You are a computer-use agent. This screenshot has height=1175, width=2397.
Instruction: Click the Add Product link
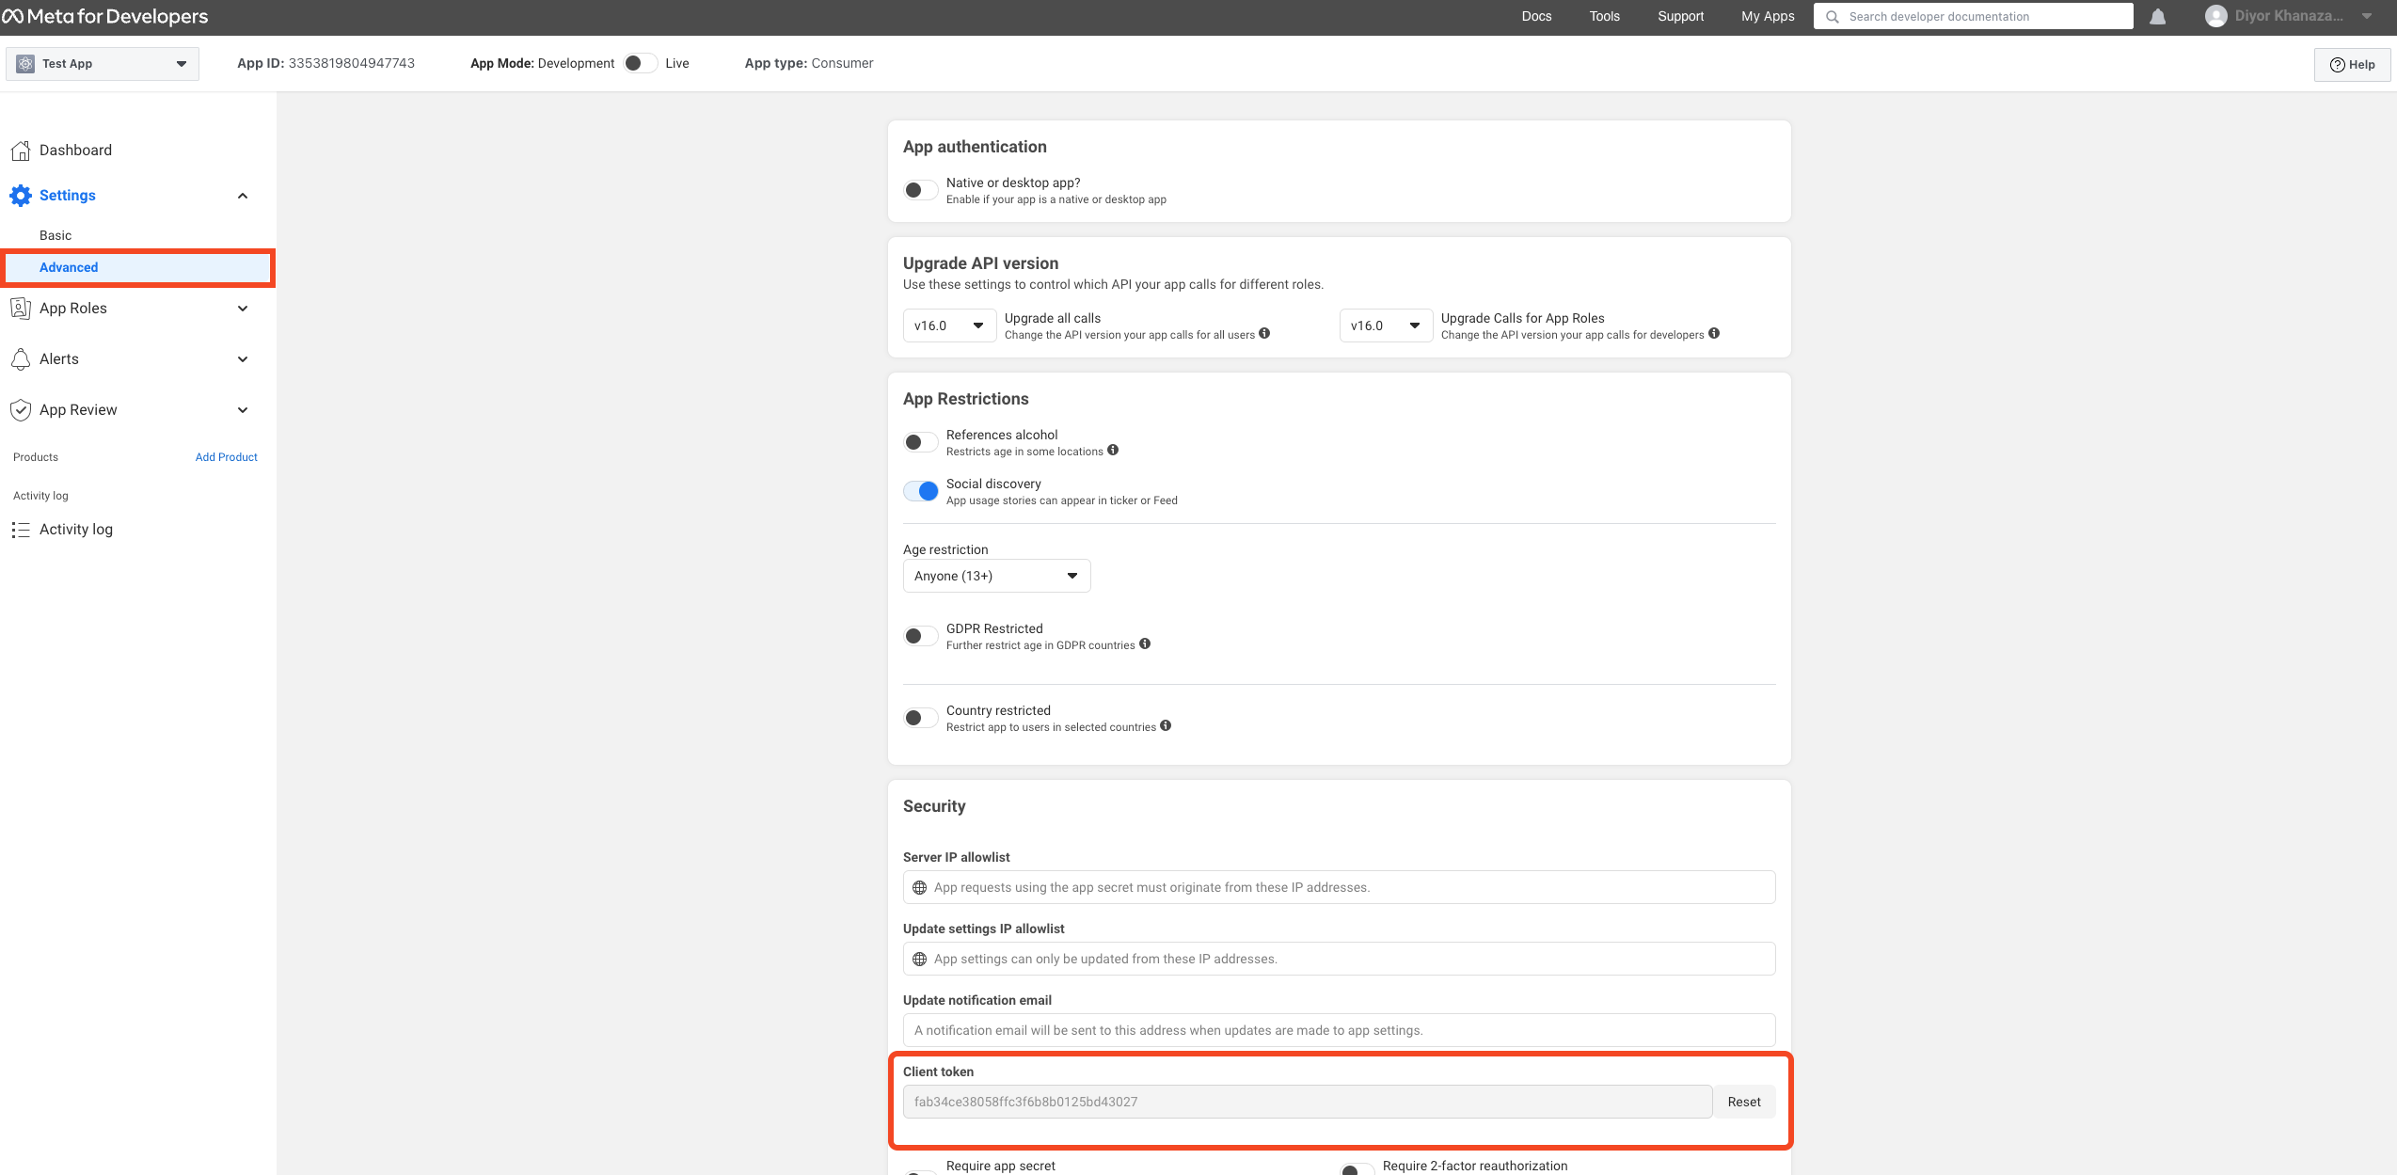pos(226,457)
